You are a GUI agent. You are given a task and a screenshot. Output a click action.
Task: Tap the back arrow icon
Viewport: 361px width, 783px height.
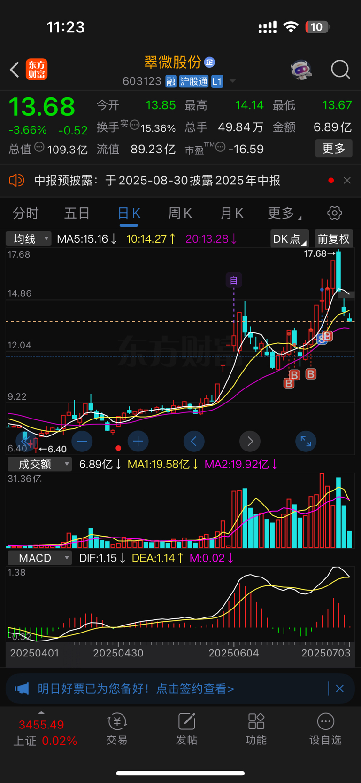pyautogui.click(x=15, y=70)
